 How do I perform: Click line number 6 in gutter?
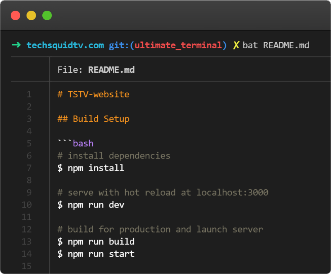tap(29, 155)
